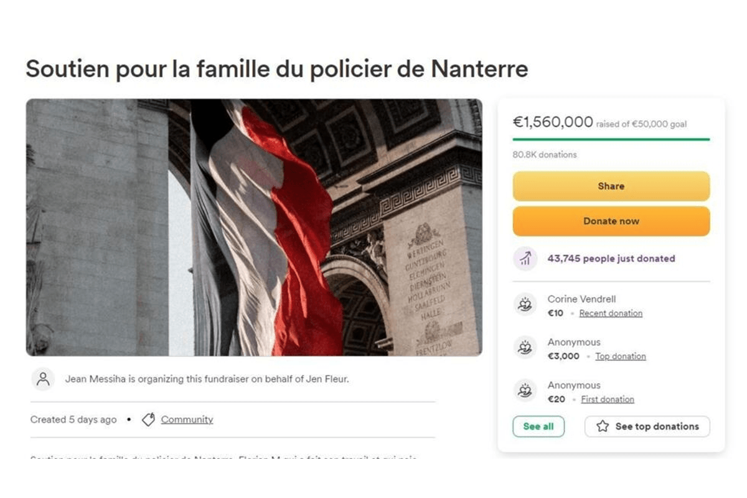
Task: Click the organizer profile avatar icon
Action: (x=43, y=379)
